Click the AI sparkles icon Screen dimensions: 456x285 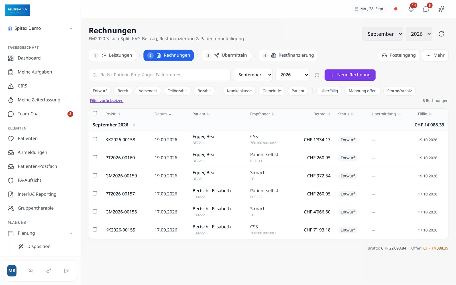[x=441, y=9]
